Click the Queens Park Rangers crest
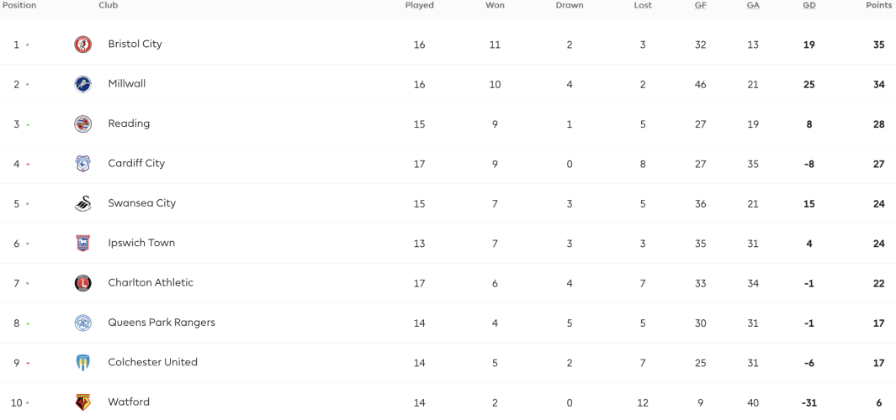 click(82, 323)
